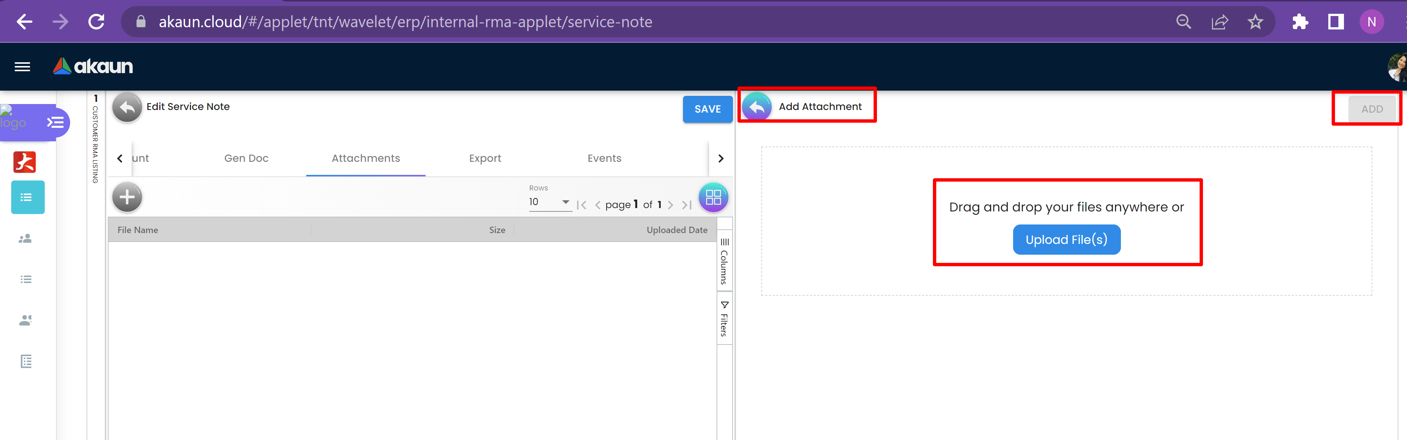Select the highlighted list icon in sidebar
Image resolution: width=1407 pixels, height=440 pixels.
pyautogui.click(x=27, y=197)
